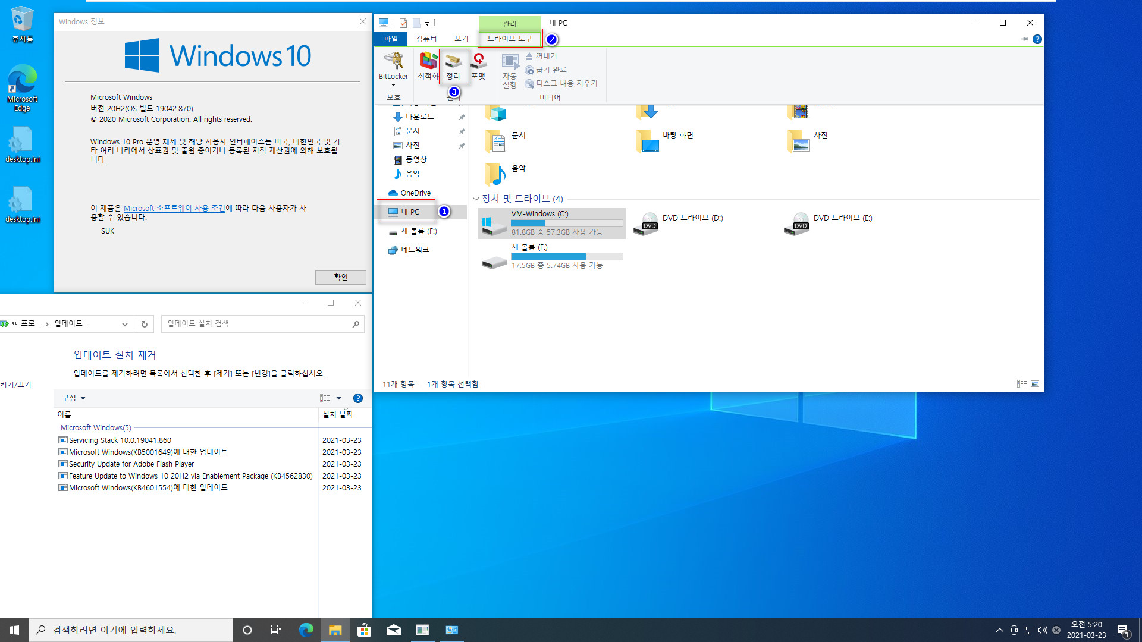Switch to large icons view via status bar icon
The height and width of the screenshot is (642, 1142).
coord(1035,384)
